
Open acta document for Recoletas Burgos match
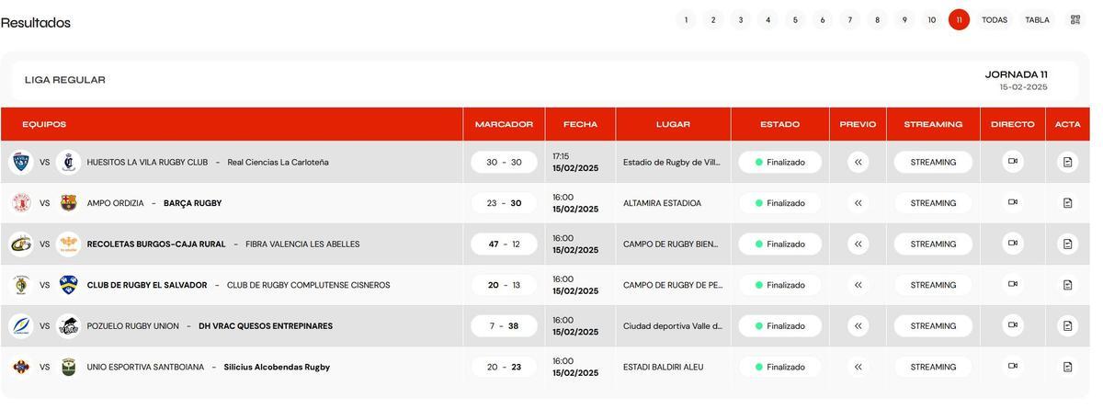(1068, 244)
